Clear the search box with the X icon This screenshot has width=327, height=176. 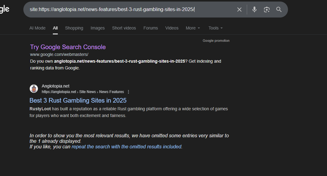click(239, 10)
